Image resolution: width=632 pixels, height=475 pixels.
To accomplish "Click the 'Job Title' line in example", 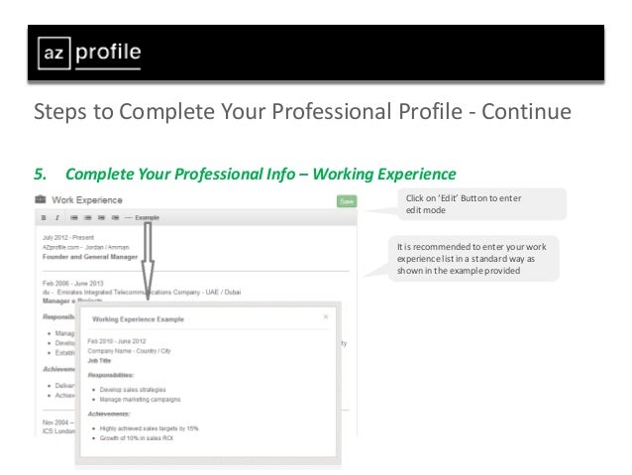I will click(99, 360).
